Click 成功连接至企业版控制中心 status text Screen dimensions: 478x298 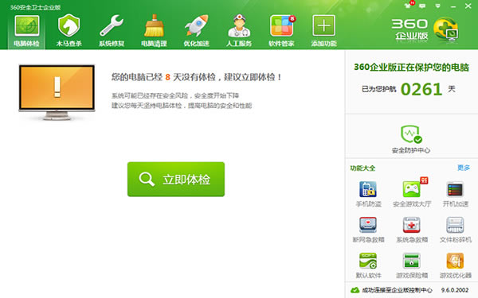(397, 290)
